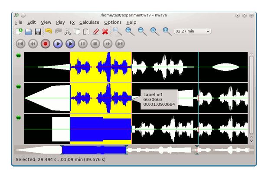Open the Play menu

coord(60,22)
